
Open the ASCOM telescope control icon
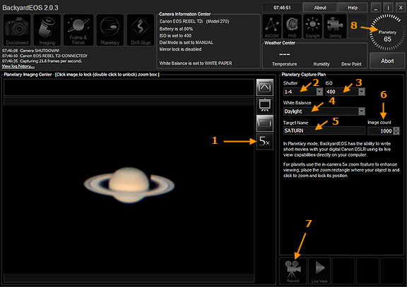click(x=272, y=26)
